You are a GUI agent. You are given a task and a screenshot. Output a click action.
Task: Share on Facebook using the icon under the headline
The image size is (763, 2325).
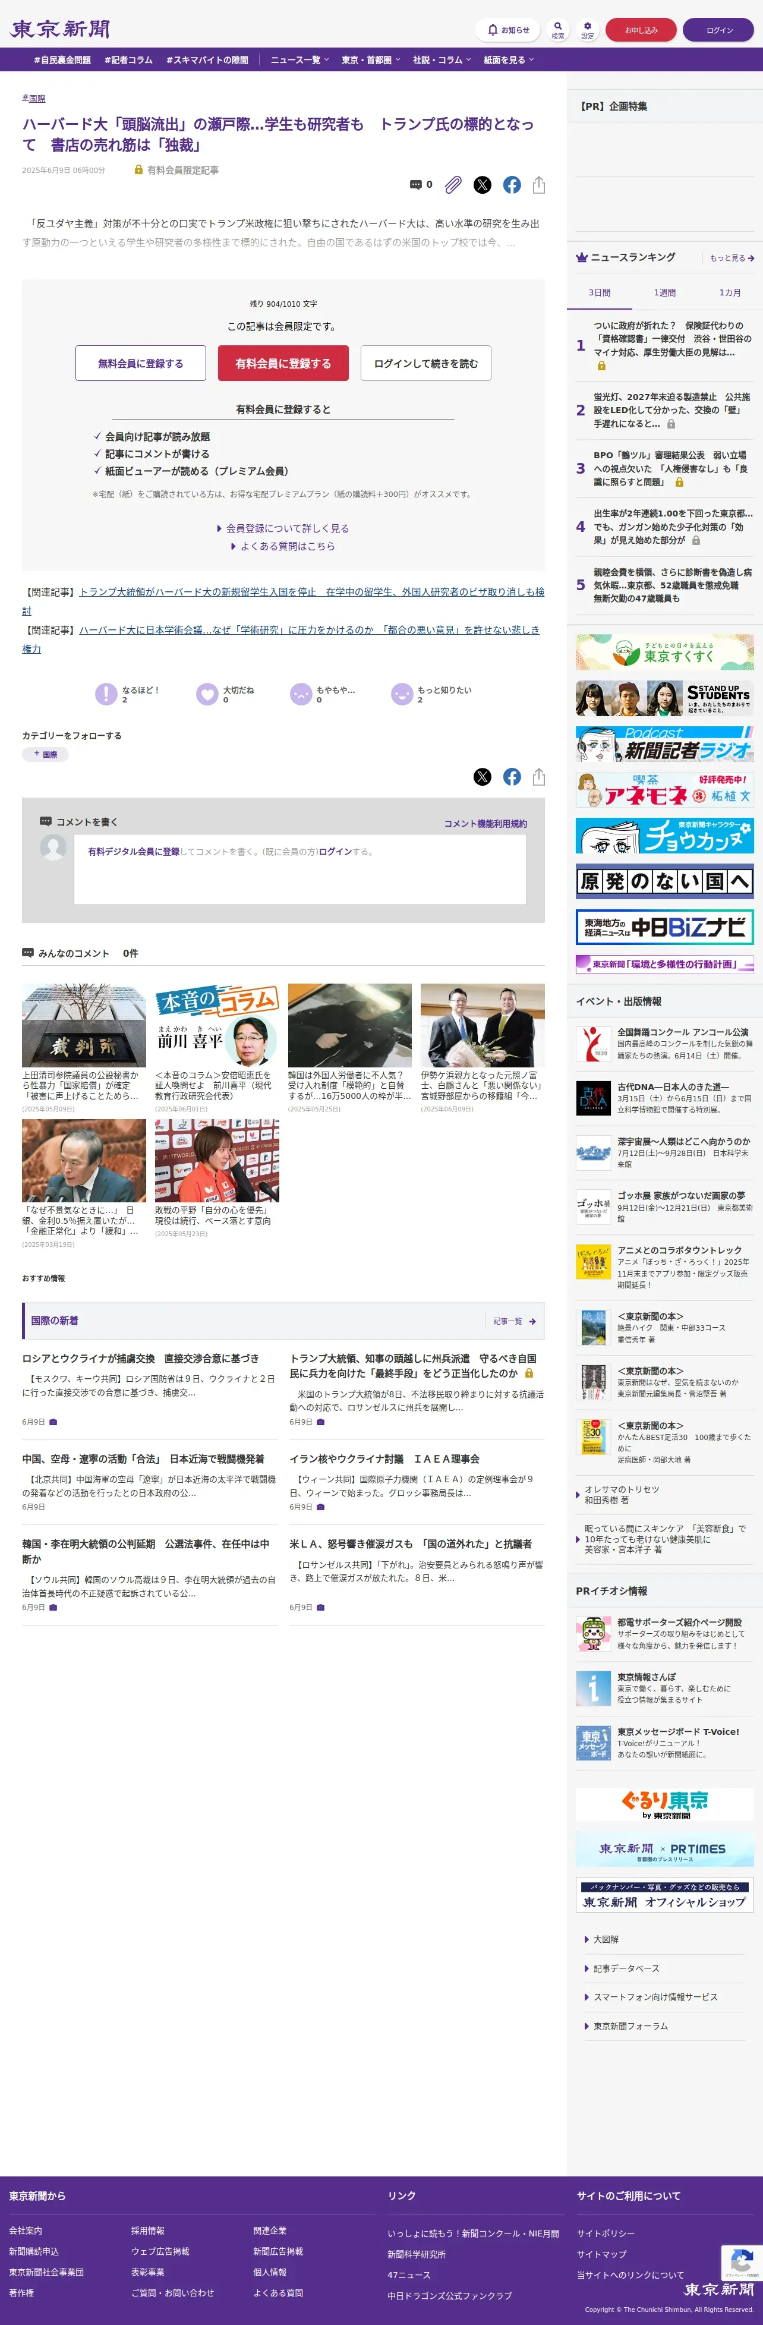(x=512, y=185)
